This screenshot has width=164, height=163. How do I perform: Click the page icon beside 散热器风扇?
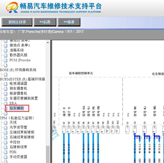(x=6, y=55)
